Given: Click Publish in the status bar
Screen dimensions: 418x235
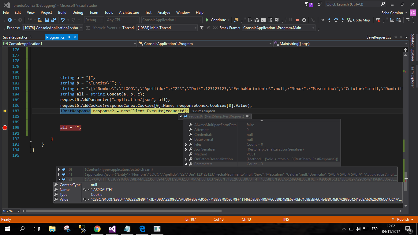Looking at the screenshot, I should (403, 219).
